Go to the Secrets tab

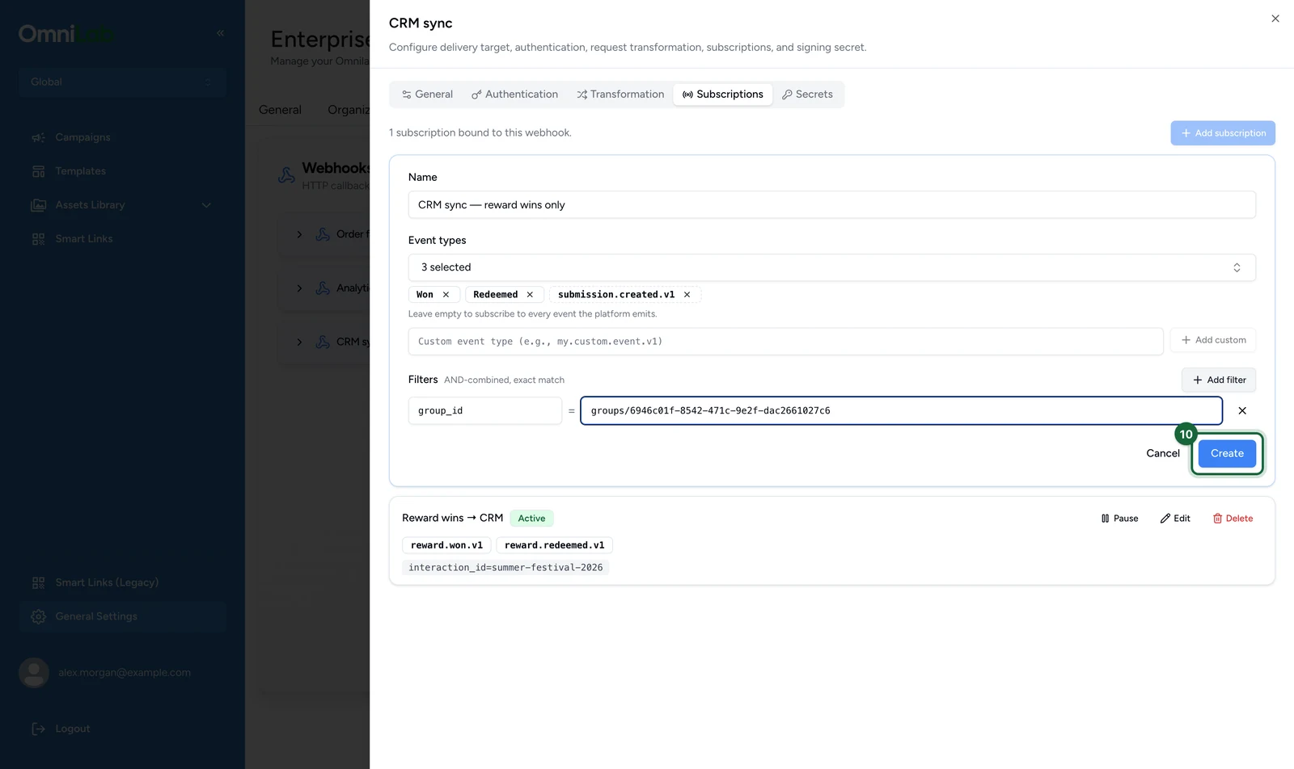pos(807,95)
